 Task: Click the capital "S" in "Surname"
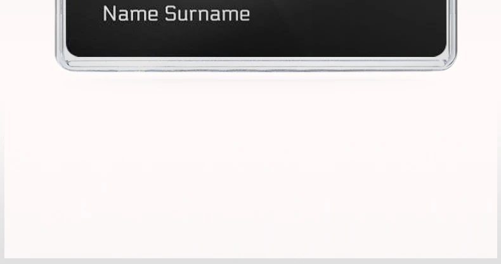click(171, 14)
